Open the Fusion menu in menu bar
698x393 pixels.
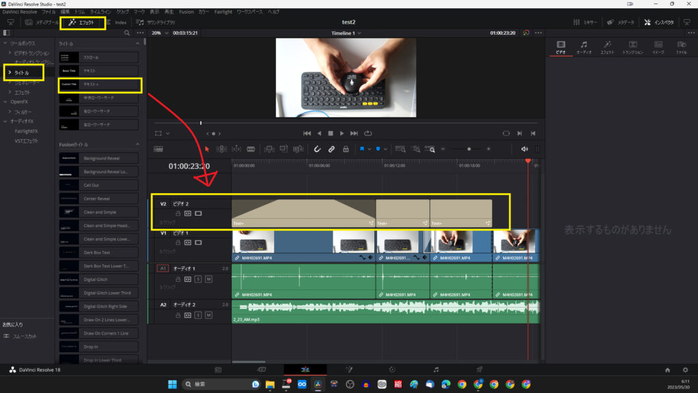pyautogui.click(x=187, y=12)
